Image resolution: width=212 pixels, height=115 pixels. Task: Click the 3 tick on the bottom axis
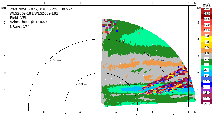pos(152,112)
